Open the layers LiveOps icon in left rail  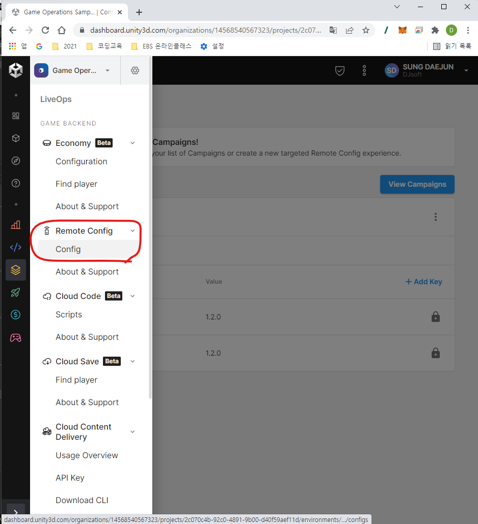click(16, 270)
